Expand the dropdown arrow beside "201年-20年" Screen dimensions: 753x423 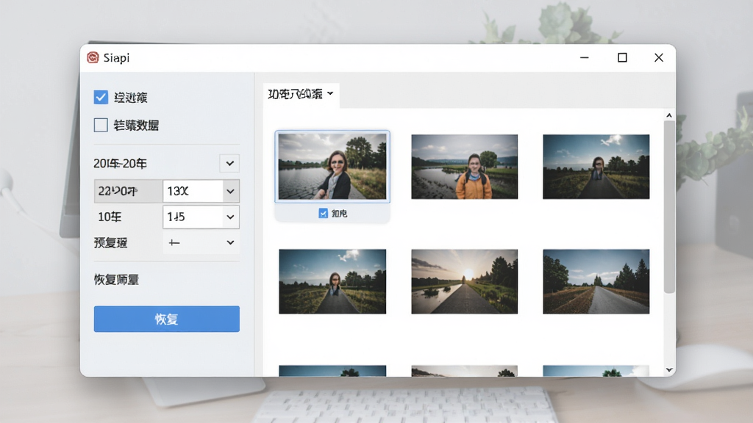coord(229,164)
